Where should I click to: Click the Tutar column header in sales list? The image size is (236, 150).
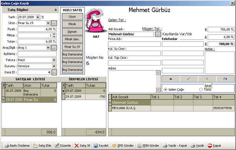[49, 86]
